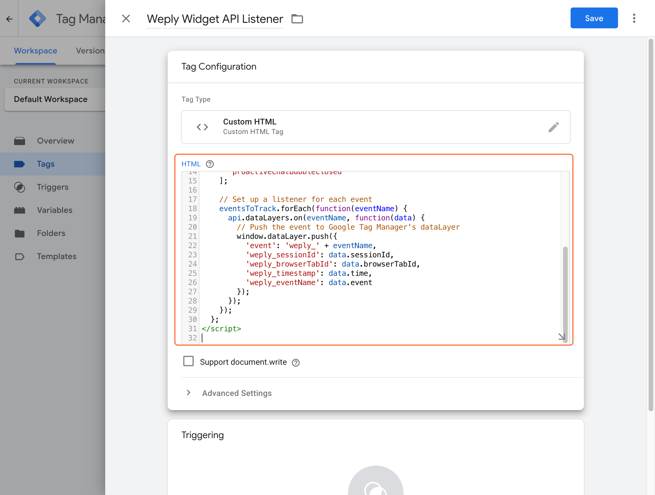Viewport: 655px width, 495px height.
Task: Switch to the Workspace tab
Action: pyautogui.click(x=36, y=51)
